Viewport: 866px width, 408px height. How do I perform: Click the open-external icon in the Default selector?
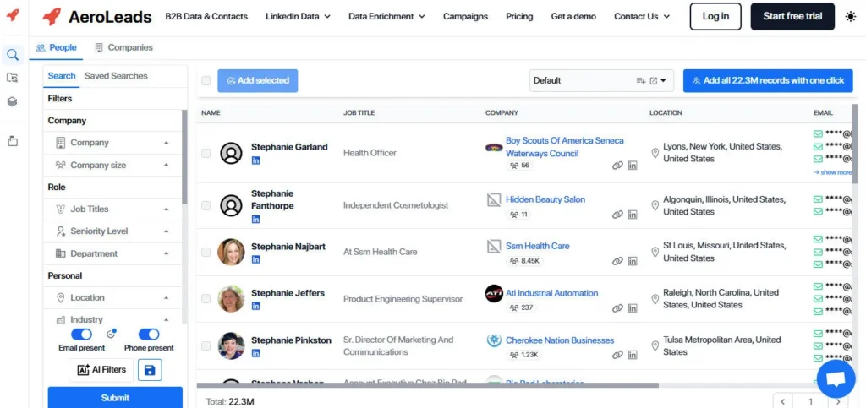[x=654, y=80]
